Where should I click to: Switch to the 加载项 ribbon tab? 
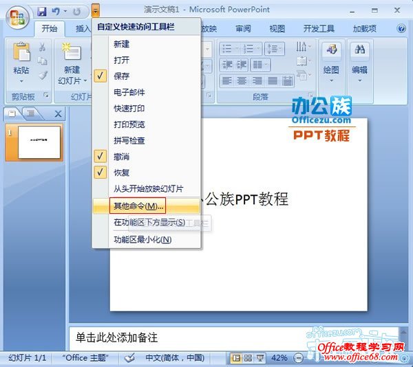[x=365, y=28]
